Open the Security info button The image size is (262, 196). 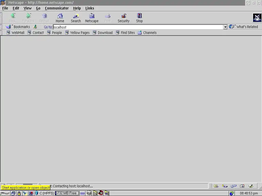tap(124, 18)
